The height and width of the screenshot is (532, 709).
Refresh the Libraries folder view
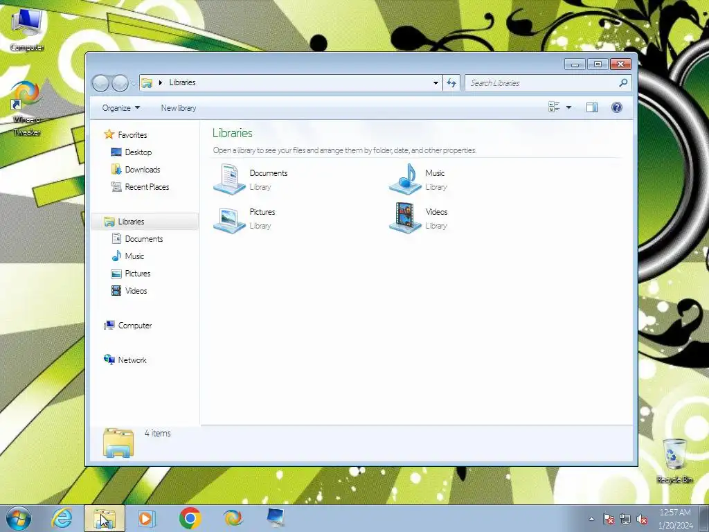coord(451,83)
